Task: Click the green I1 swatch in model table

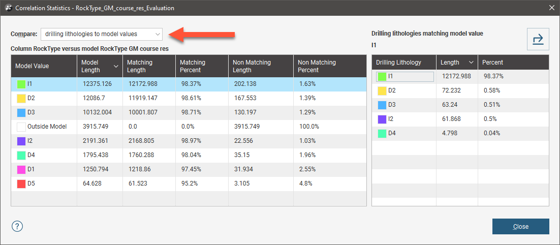Action: click(21, 84)
